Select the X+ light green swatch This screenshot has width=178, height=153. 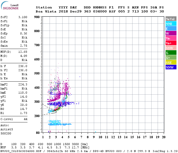click(171, 58)
